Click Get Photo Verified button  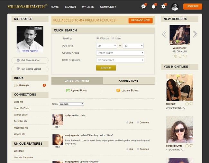(30, 60)
